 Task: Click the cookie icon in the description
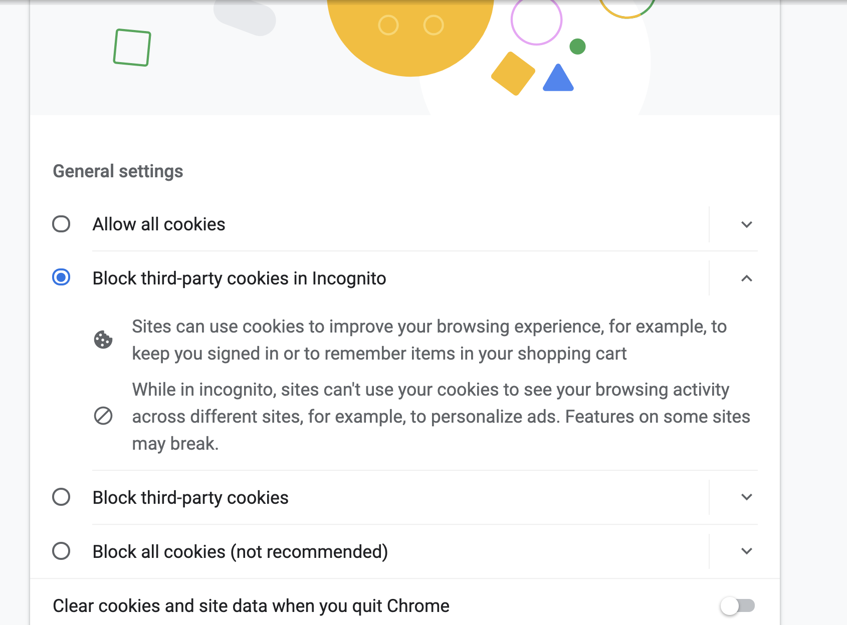[103, 340]
